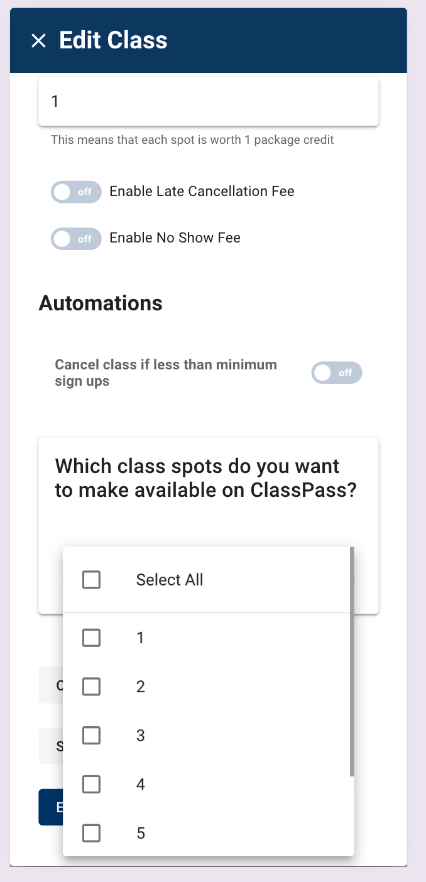
Task: Click the Edit Class header title
Action: click(x=113, y=41)
